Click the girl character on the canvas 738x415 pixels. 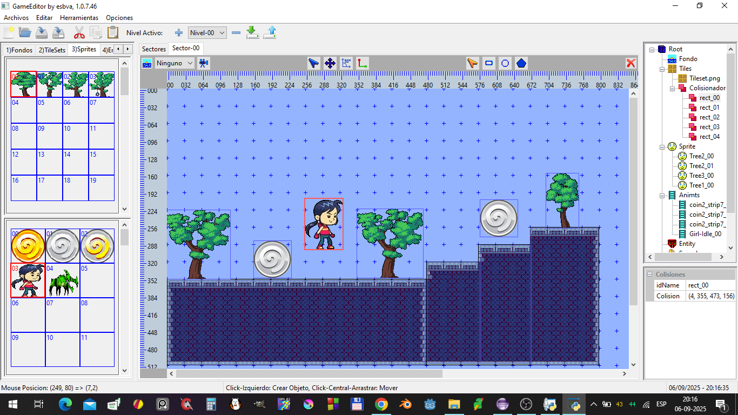tap(324, 224)
